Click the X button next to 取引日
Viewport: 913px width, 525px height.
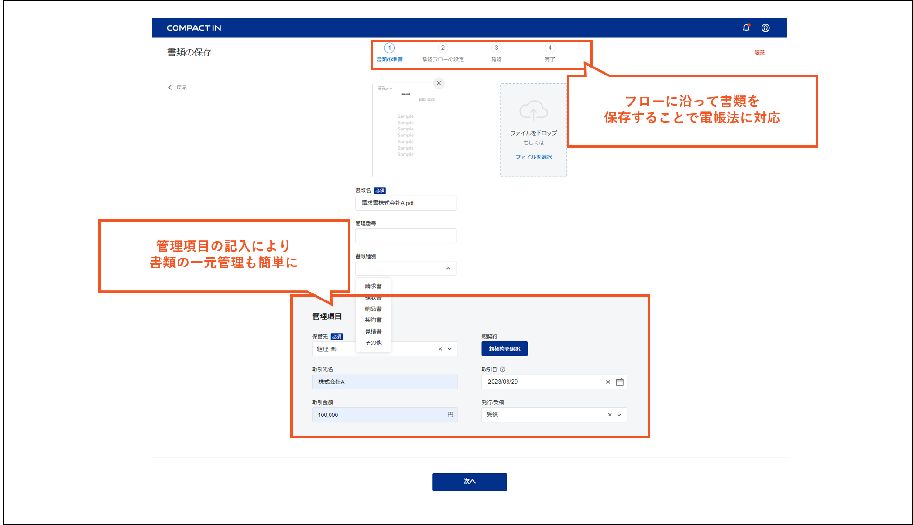pos(606,382)
